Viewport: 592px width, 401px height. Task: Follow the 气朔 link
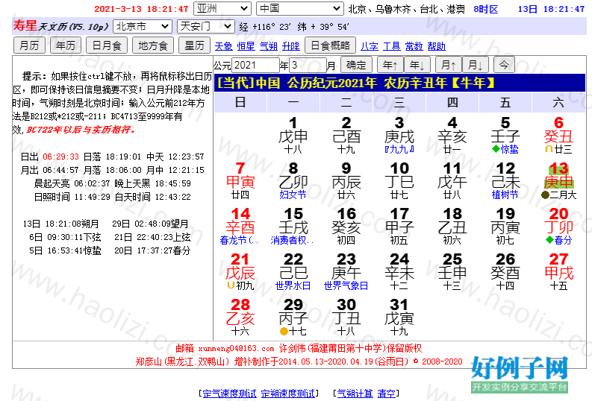click(x=269, y=46)
